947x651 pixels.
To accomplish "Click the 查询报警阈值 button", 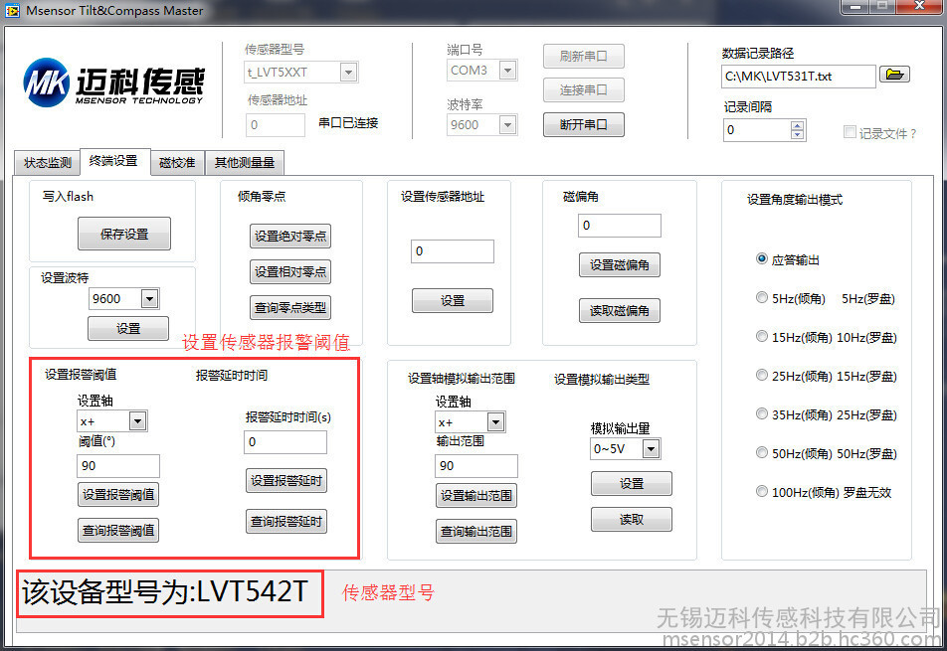I will [x=118, y=530].
